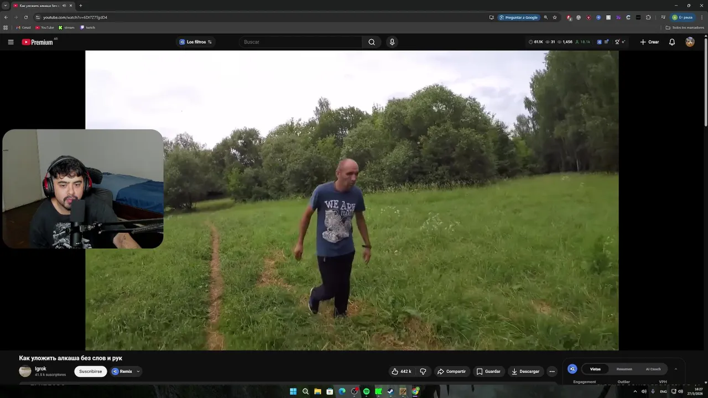The height and width of the screenshot is (398, 708).
Task: Open Windows taskbar search
Action: [x=305, y=391]
